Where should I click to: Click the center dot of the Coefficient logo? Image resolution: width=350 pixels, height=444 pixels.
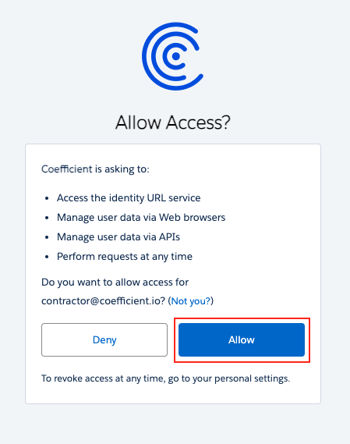(x=175, y=56)
